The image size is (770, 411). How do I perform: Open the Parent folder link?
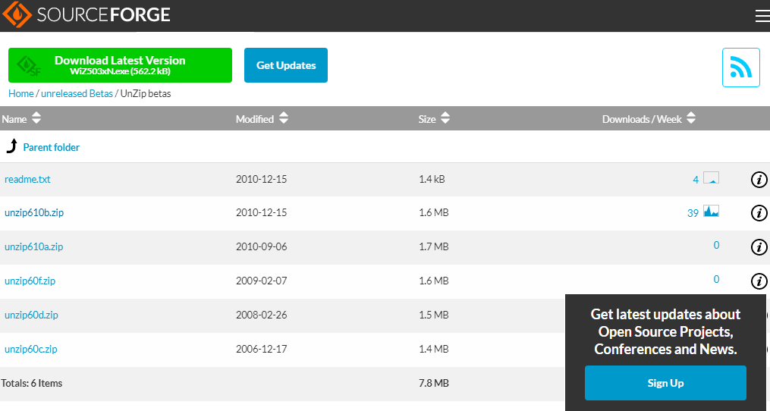(51, 147)
